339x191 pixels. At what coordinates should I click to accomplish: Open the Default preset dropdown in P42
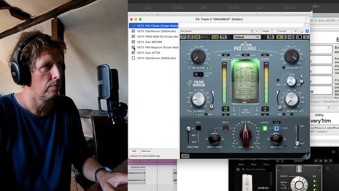point(247,37)
